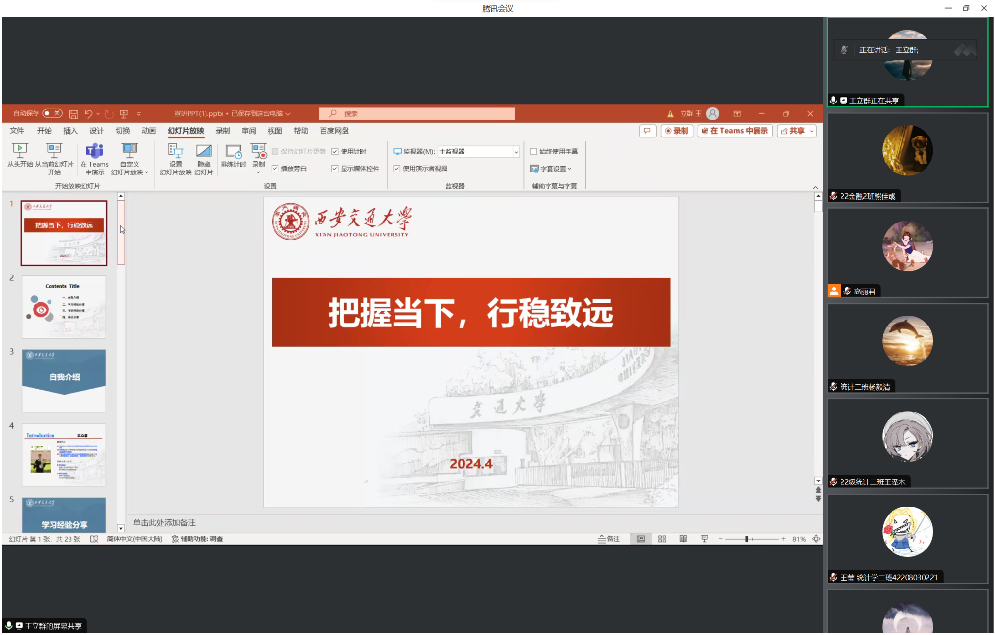This screenshot has height=635, width=995.
Task: Click Present in Teams ribbon icon
Action: pos(94,151)
